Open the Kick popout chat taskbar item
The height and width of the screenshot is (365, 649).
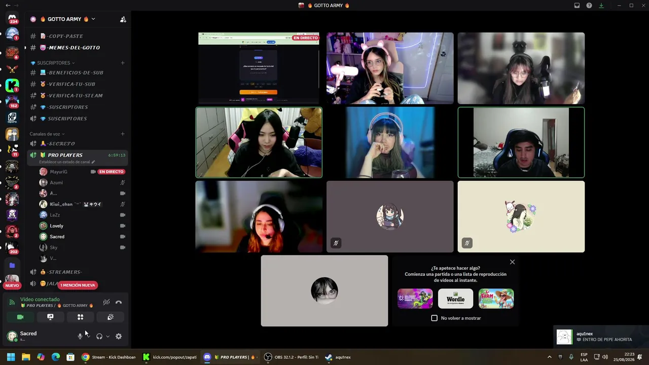pos(169,357)
